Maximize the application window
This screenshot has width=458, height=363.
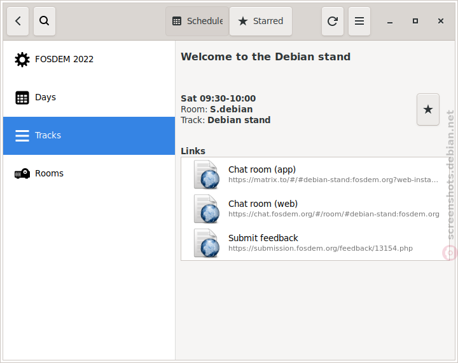[x=415, y=22]
